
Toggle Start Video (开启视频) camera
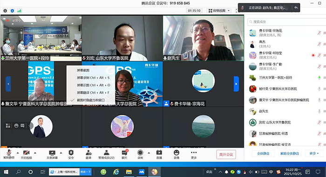point(27,155)
